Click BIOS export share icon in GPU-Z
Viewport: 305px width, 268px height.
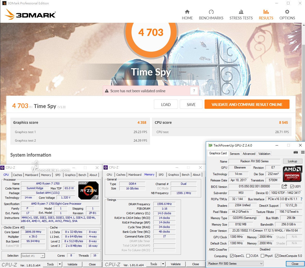[x=284, y=186]
